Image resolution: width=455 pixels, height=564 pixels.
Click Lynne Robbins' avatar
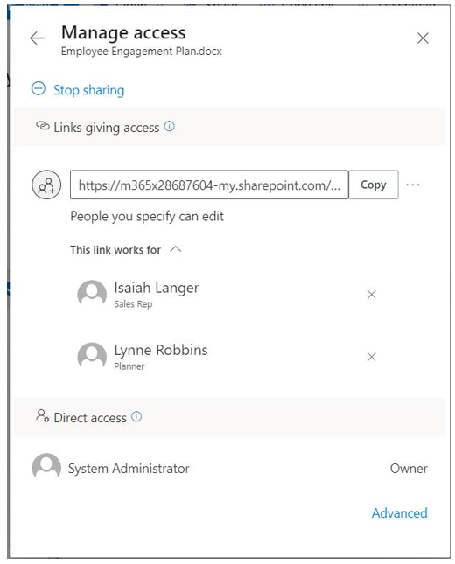click(92, 357)
